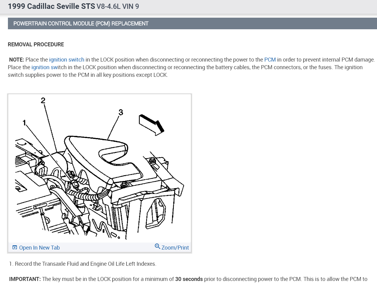377x284 pixels.
Task: Click the Zoom/Print text link
Action: (x=175, y=248)
